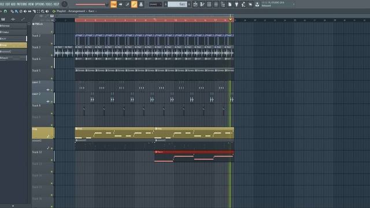The width and height of the screenshot is (370, 208).
Task: Click the yellow playhead marker on timeline
Action: click(231, 20)
